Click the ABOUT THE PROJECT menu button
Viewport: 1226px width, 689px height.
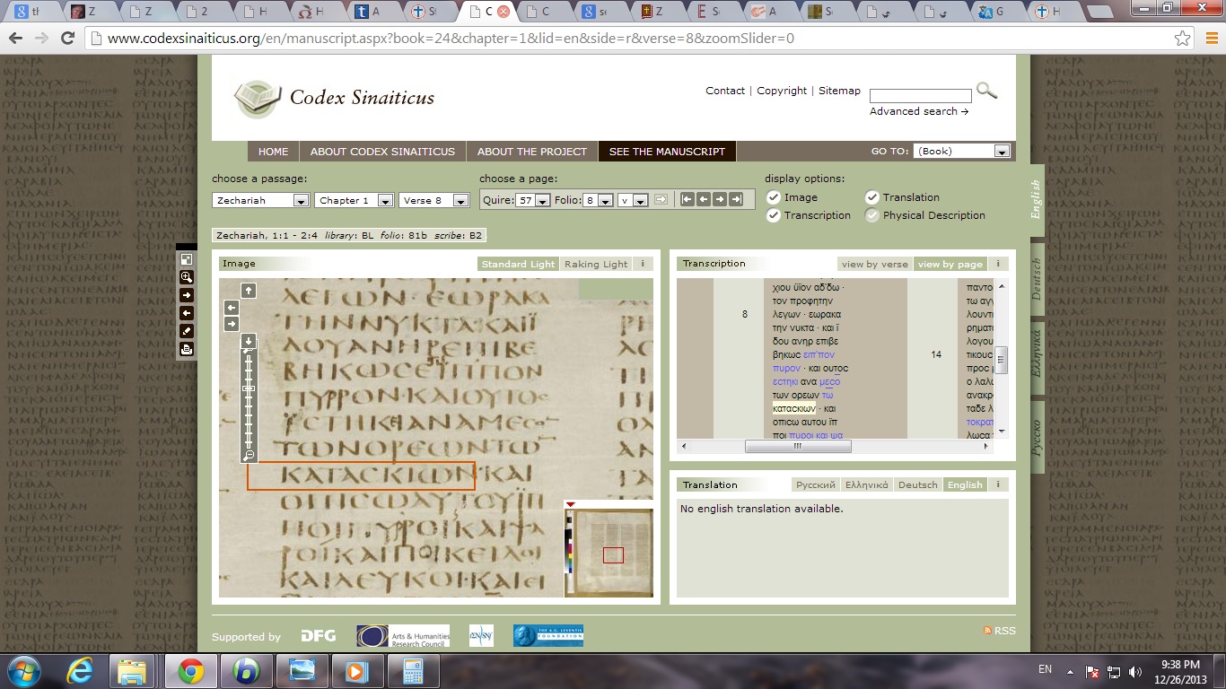531,152
